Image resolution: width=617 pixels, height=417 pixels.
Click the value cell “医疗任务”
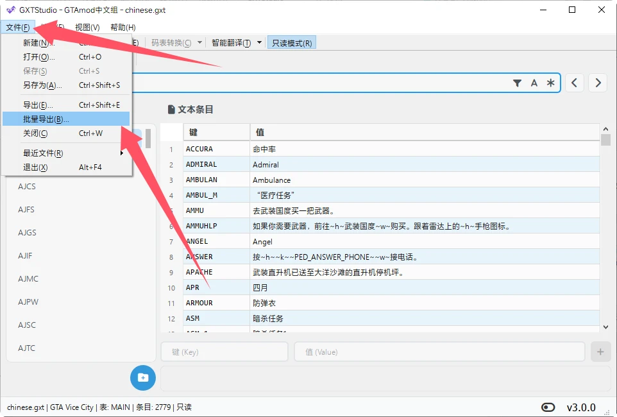click(425, 195)
